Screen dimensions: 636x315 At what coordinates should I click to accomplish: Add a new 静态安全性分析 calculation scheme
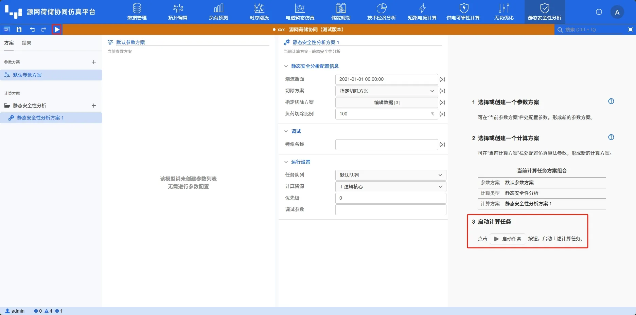coord(94,106)
